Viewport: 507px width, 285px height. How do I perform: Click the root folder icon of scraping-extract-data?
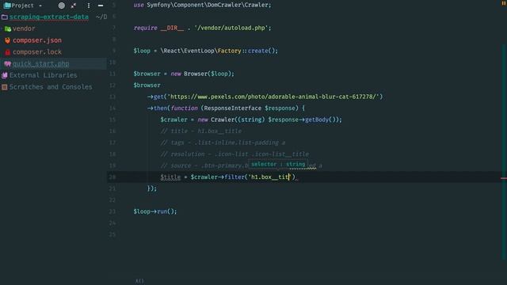[5, 17]
